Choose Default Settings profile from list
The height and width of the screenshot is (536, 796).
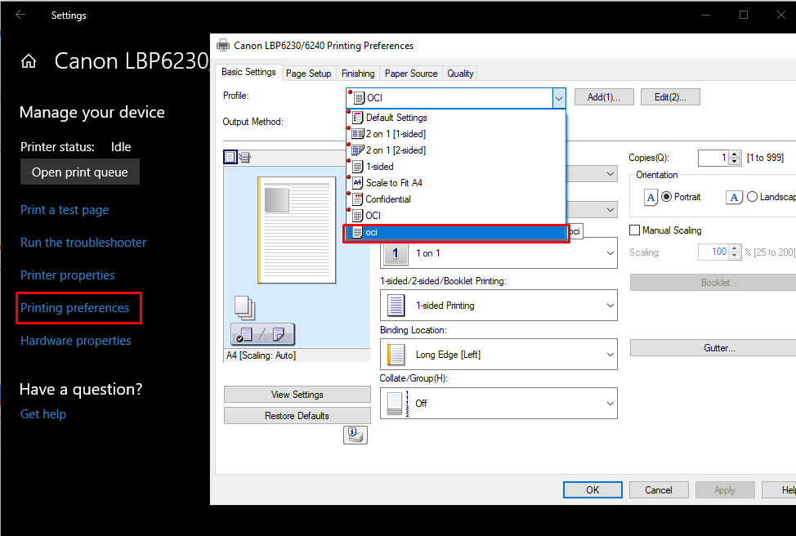coord(456,118)
